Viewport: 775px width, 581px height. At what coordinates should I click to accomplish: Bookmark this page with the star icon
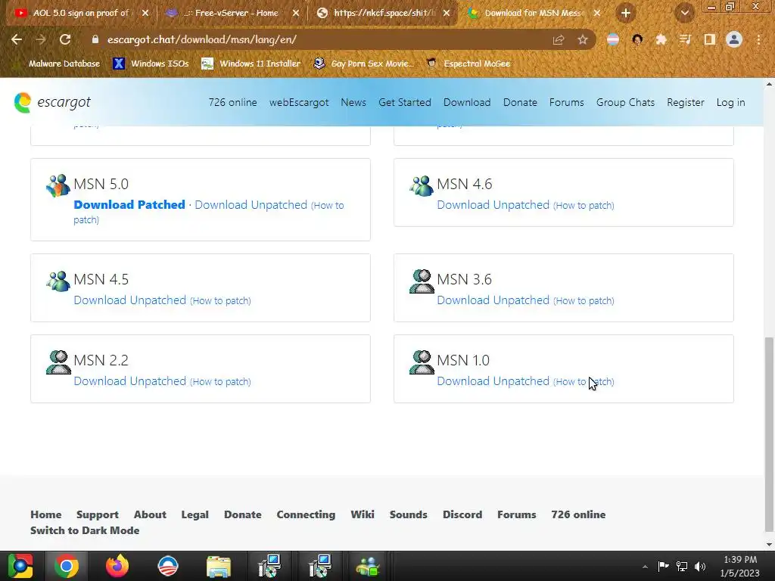coord(583,39)
